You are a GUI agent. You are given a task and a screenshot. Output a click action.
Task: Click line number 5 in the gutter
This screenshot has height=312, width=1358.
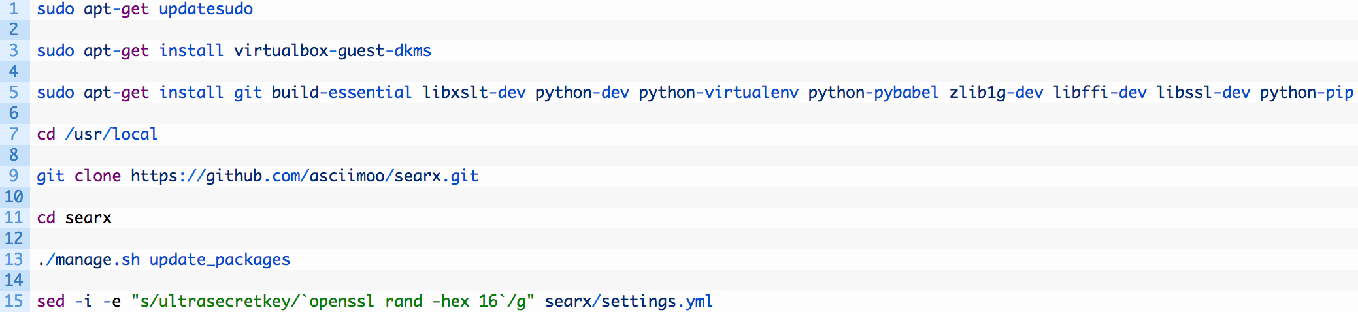pyautogui.click(x=14, y=93)
